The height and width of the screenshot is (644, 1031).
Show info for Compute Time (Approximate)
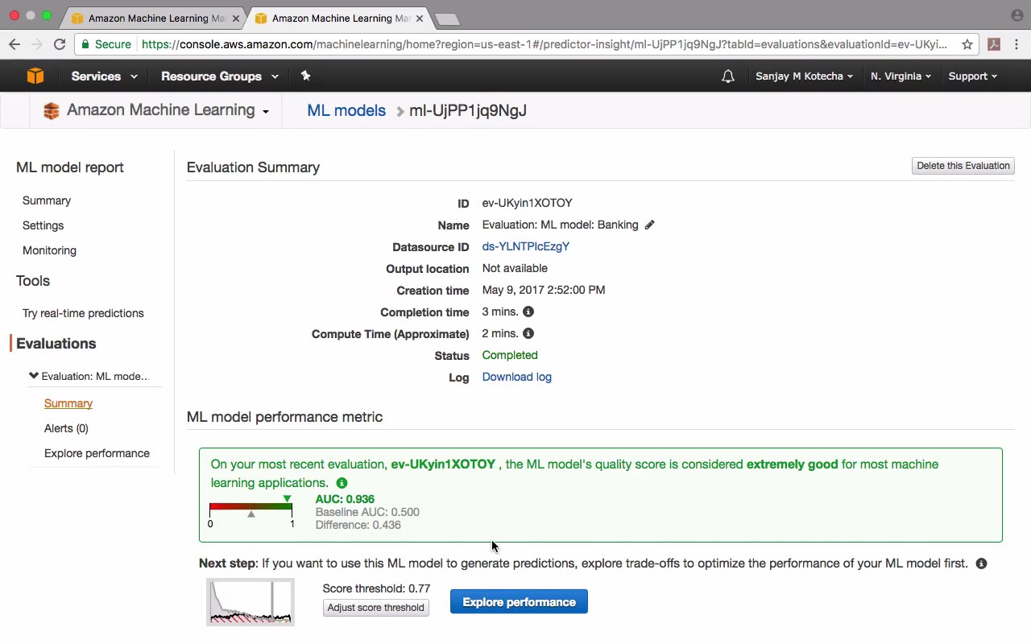pos(528,333)
